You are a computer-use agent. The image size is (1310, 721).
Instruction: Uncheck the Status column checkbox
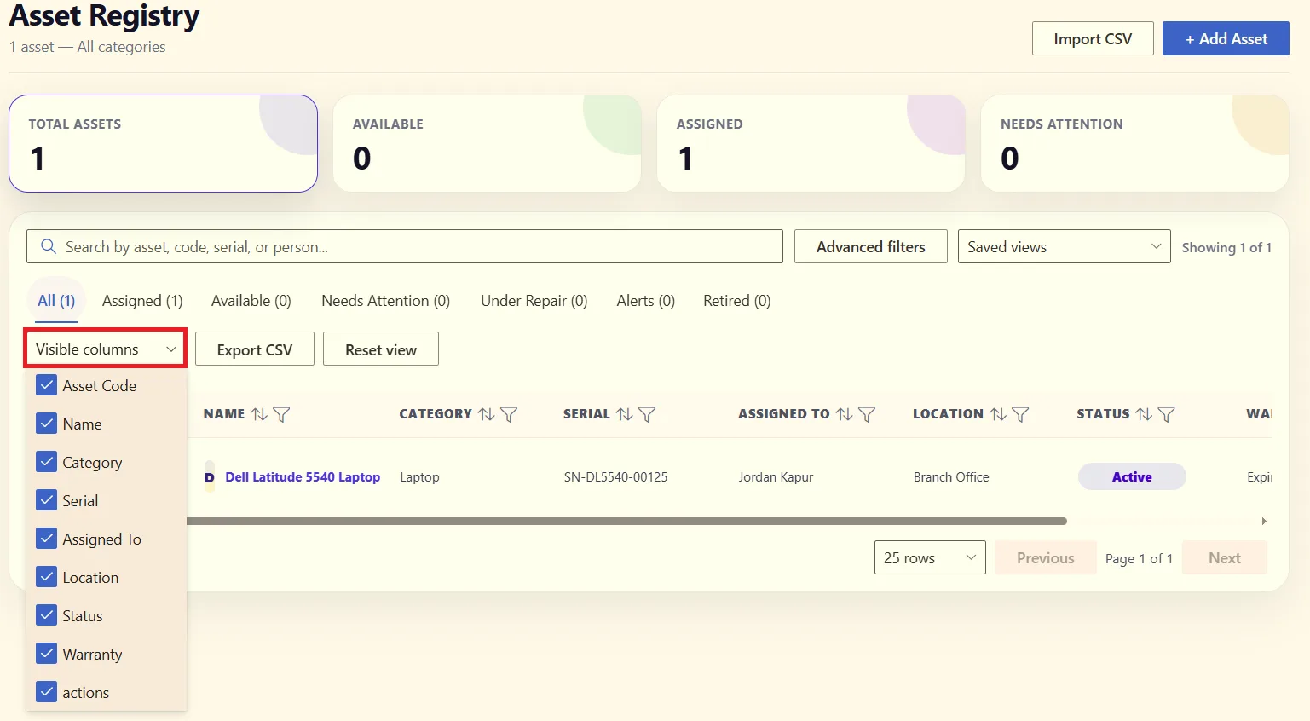pos(47,615)
